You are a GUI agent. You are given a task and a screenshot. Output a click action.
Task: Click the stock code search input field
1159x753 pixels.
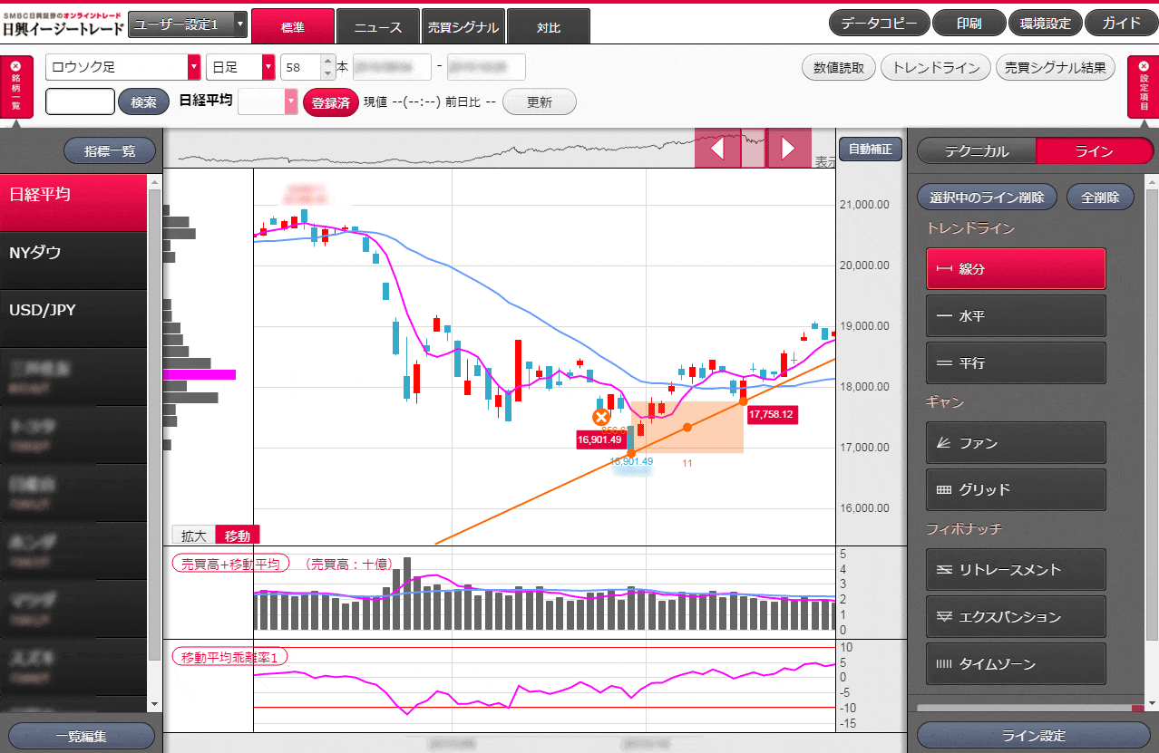pyautogui.click(x=80, y=102)
